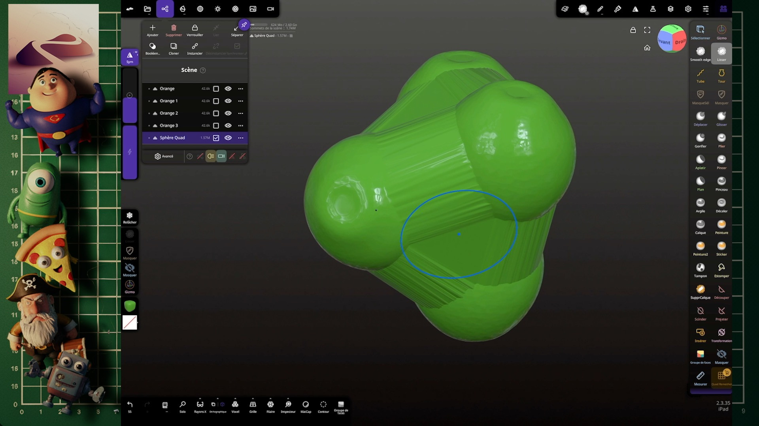Check the Orange 1 selection checkbox
This screenshot has height=426, width=759.
216,101
